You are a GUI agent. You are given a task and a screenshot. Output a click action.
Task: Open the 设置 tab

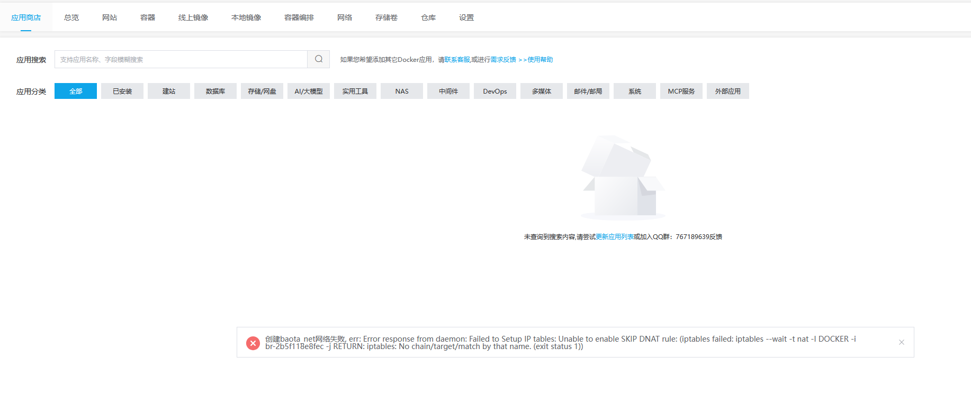[466, 17]
